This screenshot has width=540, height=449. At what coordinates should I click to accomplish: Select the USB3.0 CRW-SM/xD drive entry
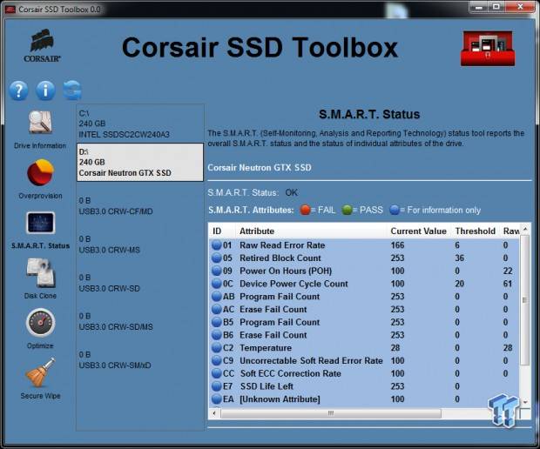pos(140,360)
